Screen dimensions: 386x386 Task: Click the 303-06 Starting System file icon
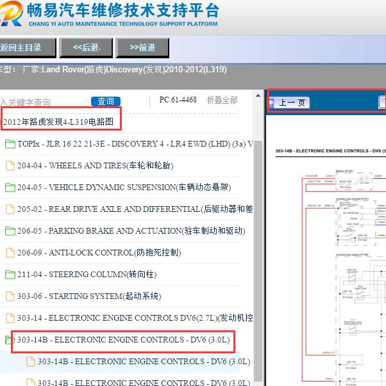coord(10,296)
